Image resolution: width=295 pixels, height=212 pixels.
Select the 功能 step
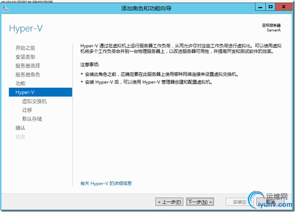point(20,83)
